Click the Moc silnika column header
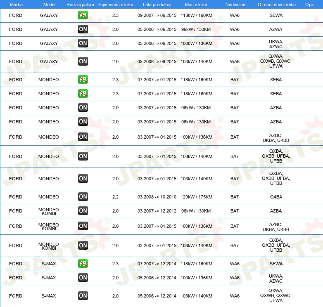323x307 pixels. [x=196, y=5]
